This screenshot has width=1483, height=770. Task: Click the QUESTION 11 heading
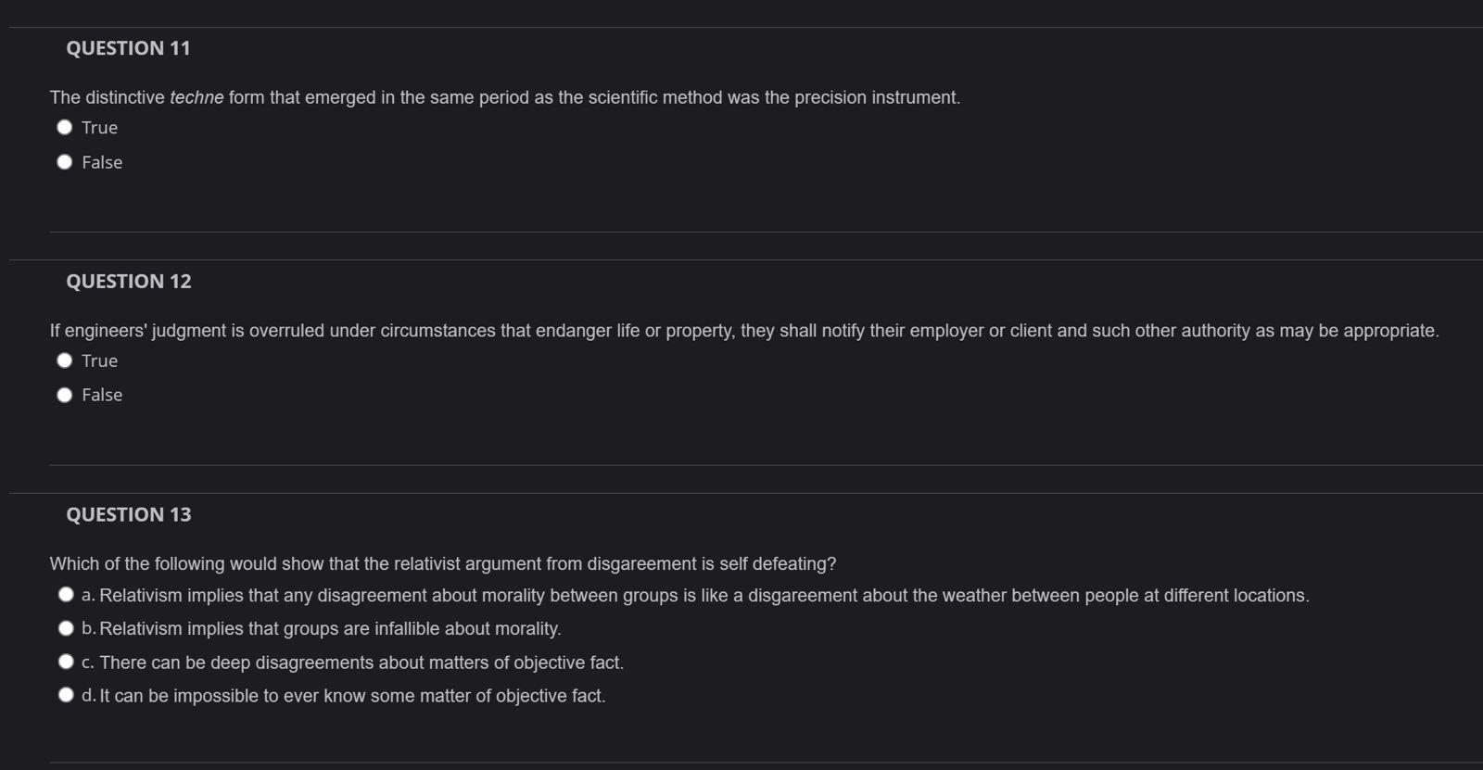(x=128, y=47)
